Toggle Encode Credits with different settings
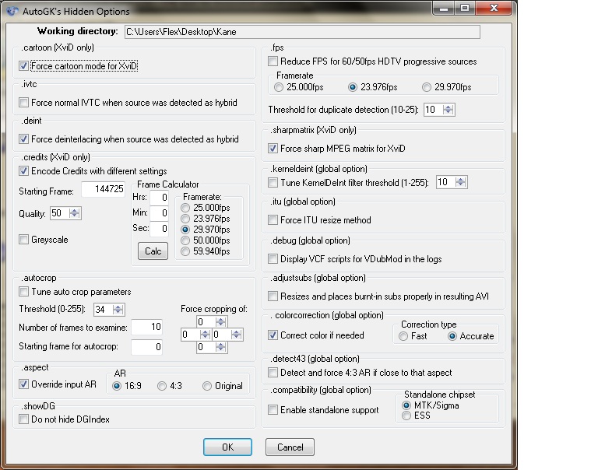The width and height of the screenshot is (598, 470). (23, 170)
